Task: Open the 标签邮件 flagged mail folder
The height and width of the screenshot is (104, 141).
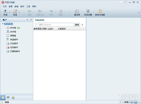Action: [x=12, y=40]
